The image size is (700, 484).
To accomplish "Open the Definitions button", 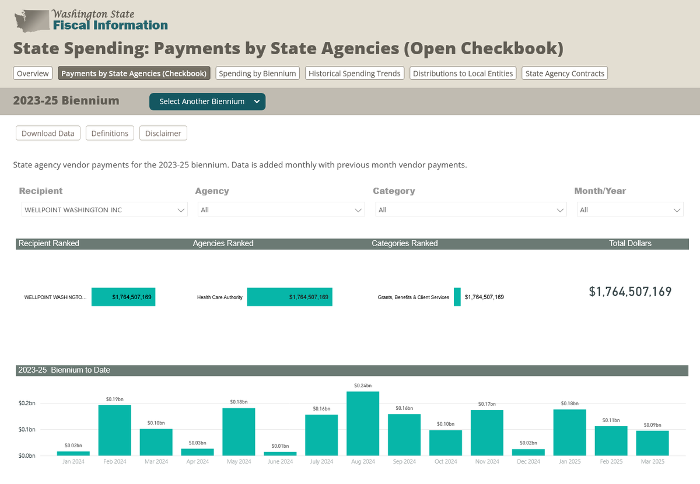I will 110,133.
